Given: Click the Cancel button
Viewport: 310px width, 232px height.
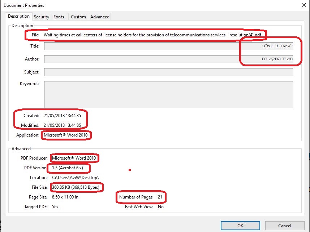Looking at the screenshot, I should point(284,226).
